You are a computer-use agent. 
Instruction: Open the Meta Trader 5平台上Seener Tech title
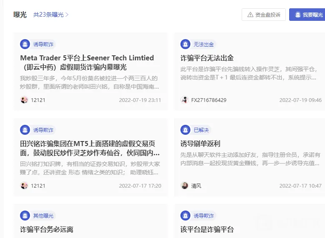(x=87, y=62)
